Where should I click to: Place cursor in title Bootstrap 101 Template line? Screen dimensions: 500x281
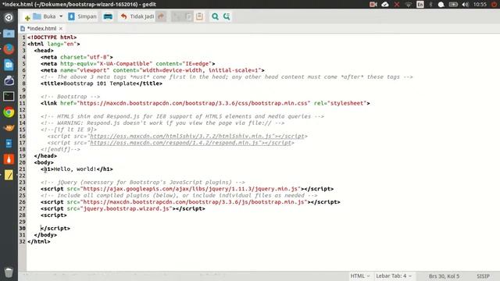coord(102,84)
